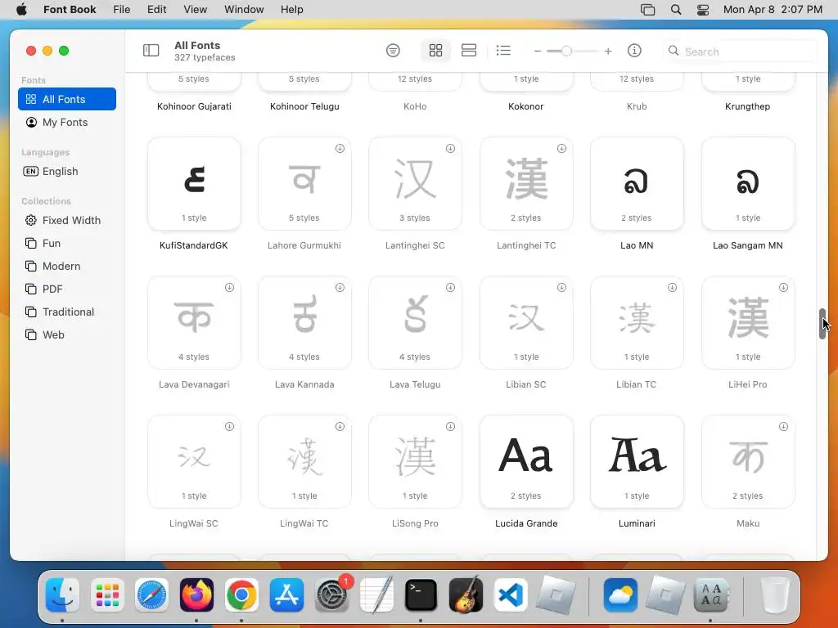Click the Kokonor font name
Viewport: 838px width, 628px height.
(x=526, y=106)
